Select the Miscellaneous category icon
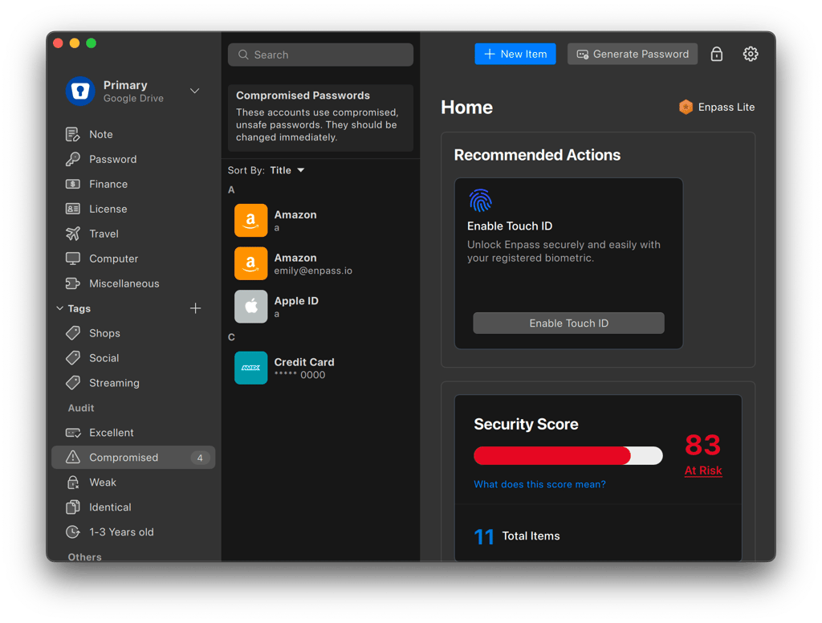822x623 pixels. click(73, 283)
